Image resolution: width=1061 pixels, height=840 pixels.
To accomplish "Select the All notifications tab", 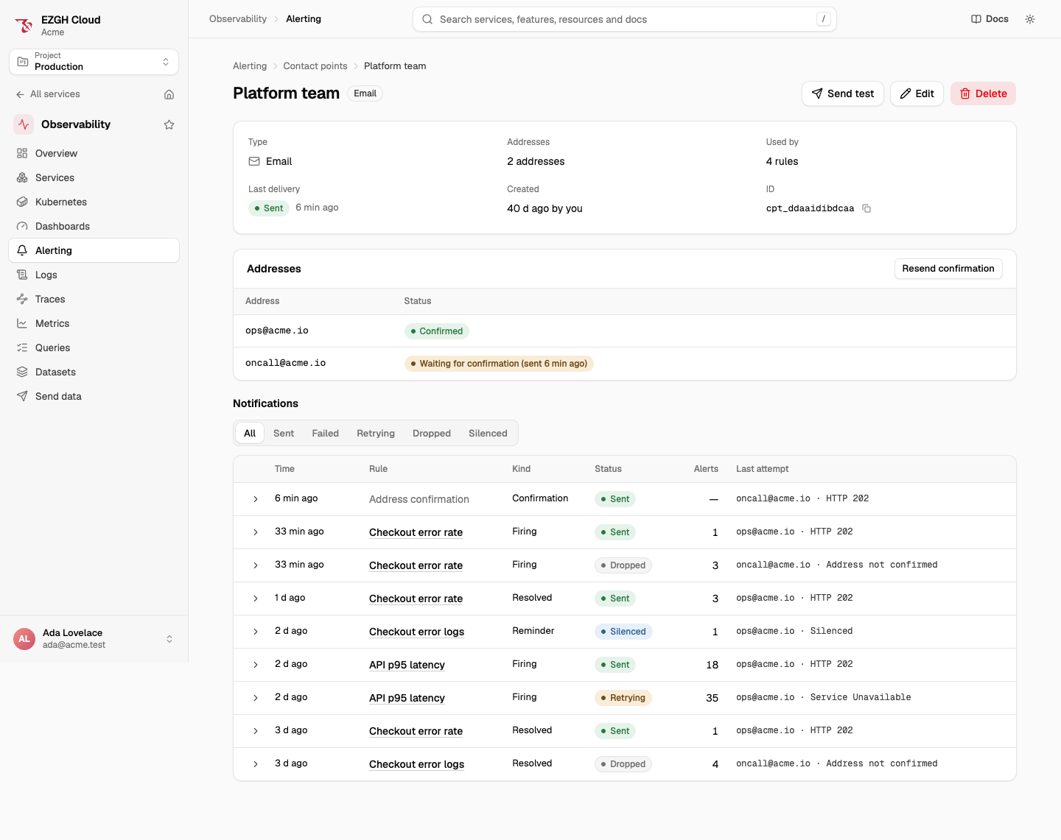I will click(x=250, y=433).
